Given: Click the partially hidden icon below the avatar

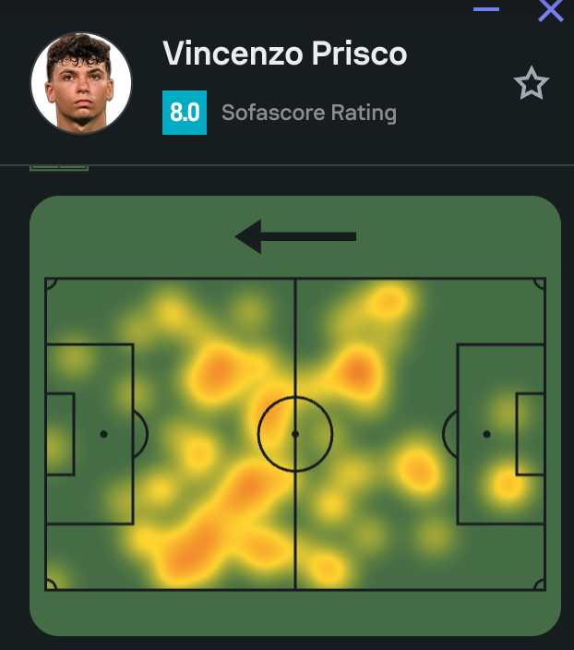Looking at the screenshot, I should (x=59, y=167).
